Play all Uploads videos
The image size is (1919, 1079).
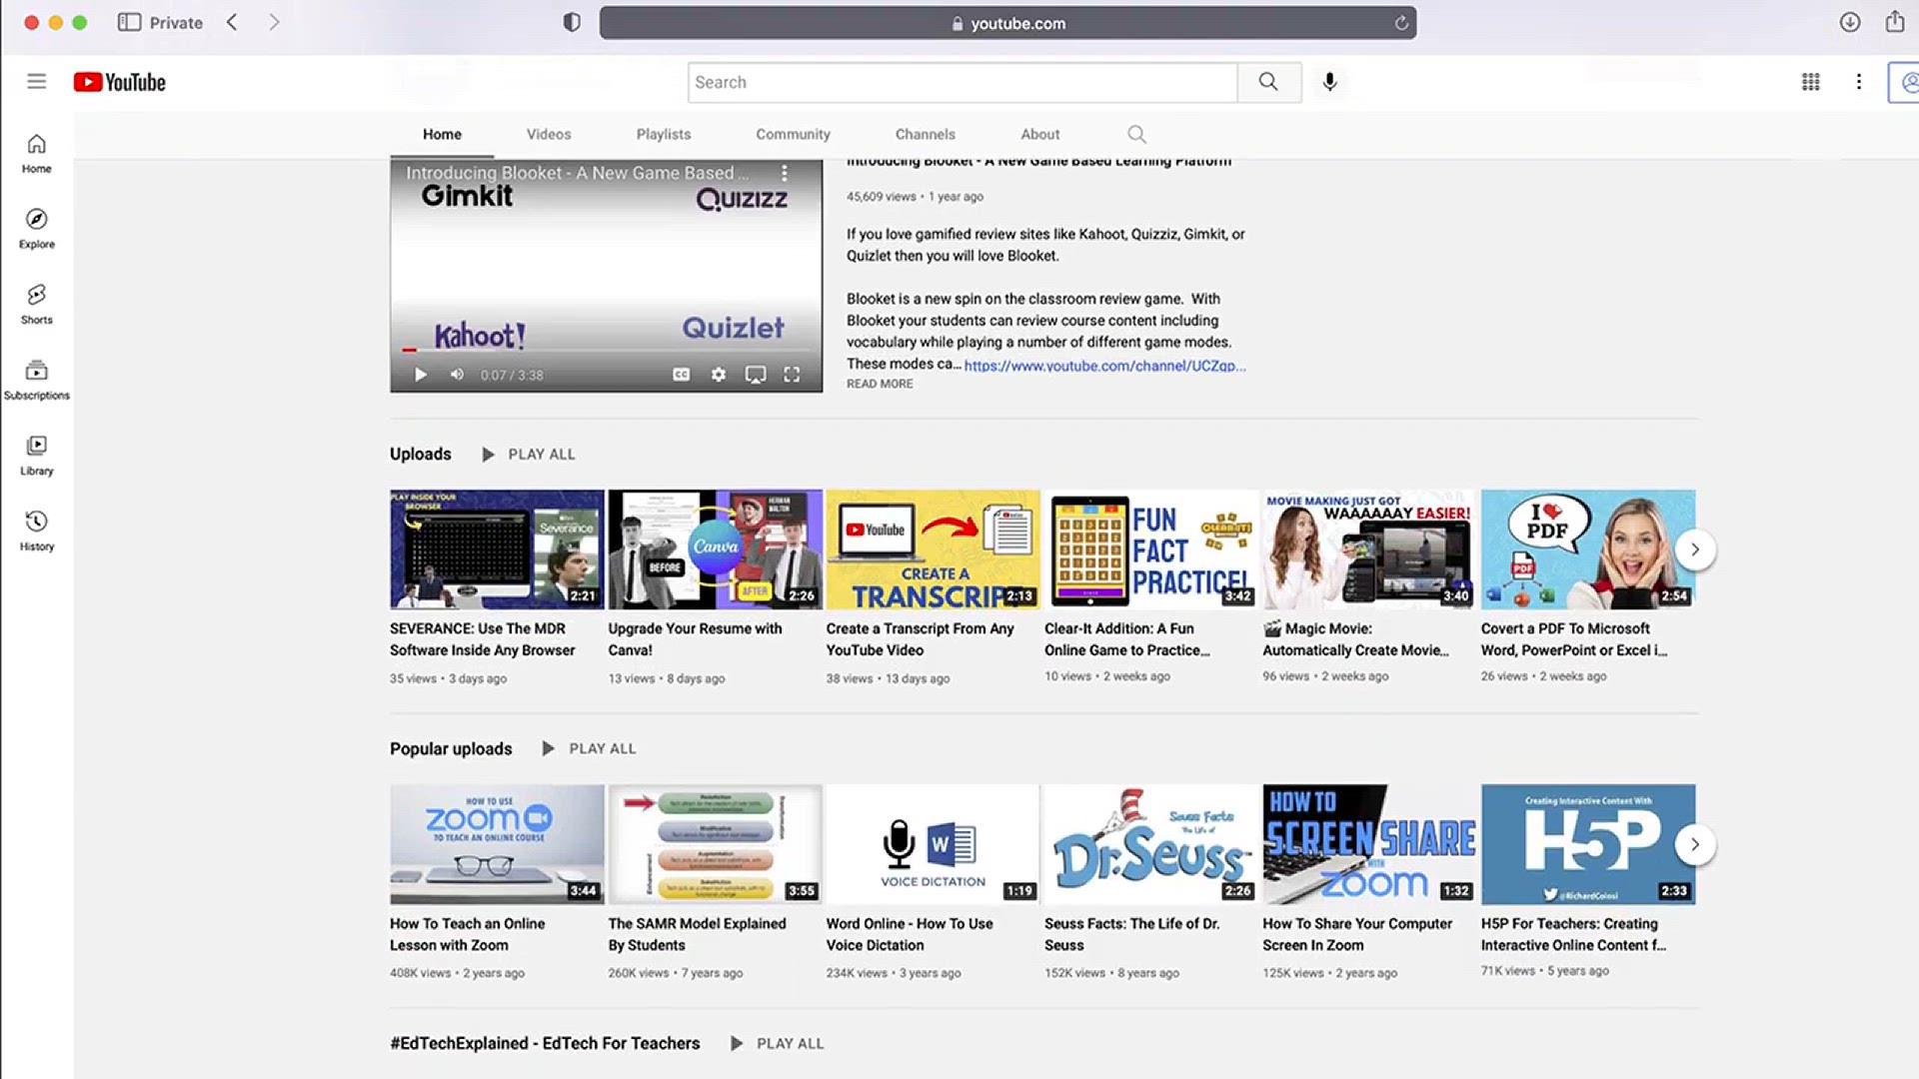click(x=529, y=454)
